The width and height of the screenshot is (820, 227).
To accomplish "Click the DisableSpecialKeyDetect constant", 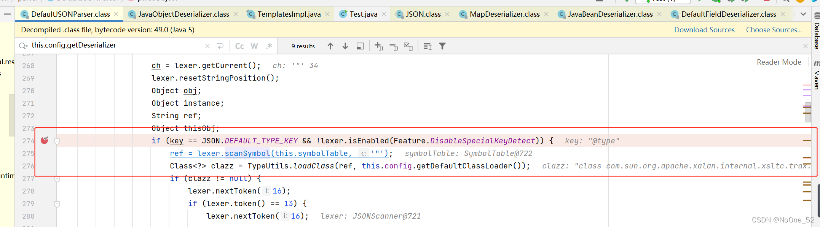I will (483, 141).
